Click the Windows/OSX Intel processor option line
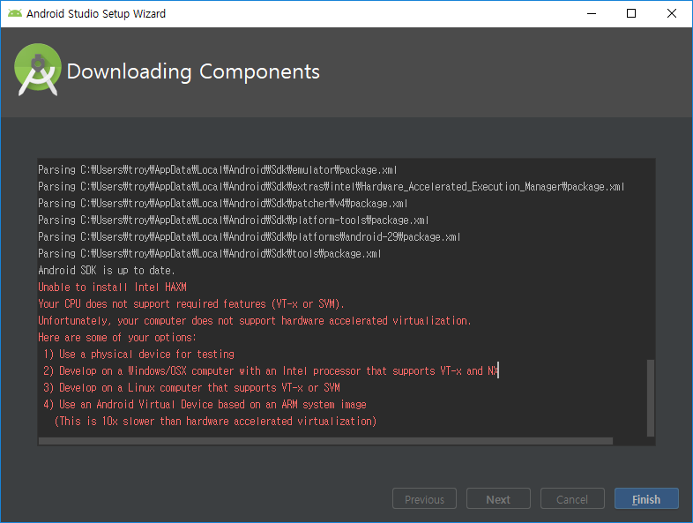 [271, 371]
